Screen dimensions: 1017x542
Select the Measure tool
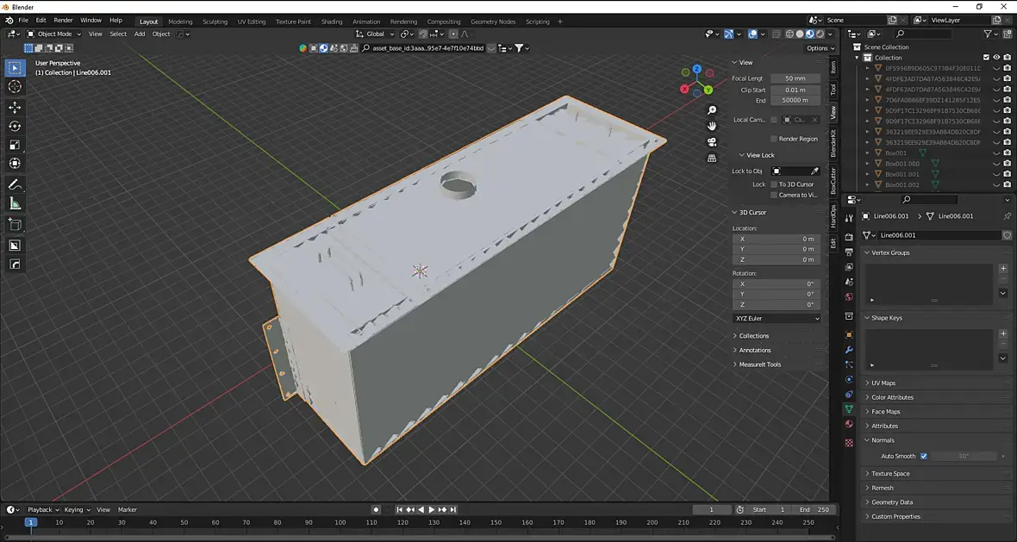click(15, 203)
